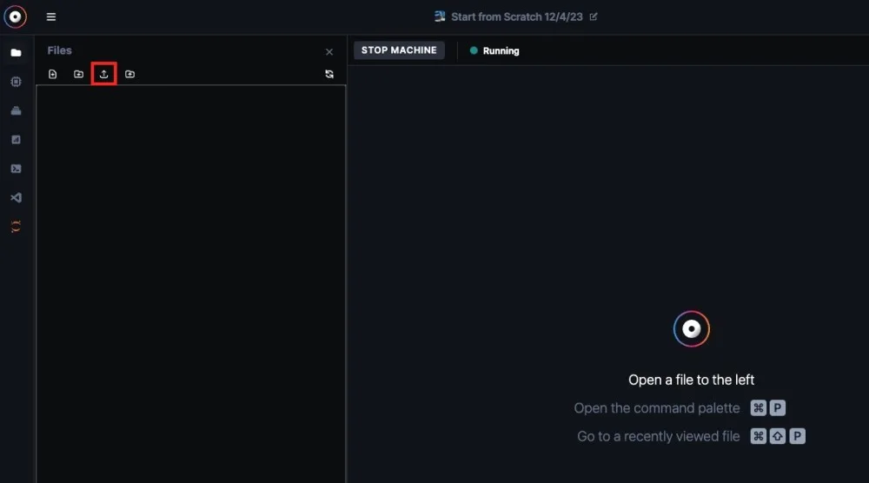Click the upload folder icon
The width and height of the screenshot is (869, 483).
click(x=129, y=74)
